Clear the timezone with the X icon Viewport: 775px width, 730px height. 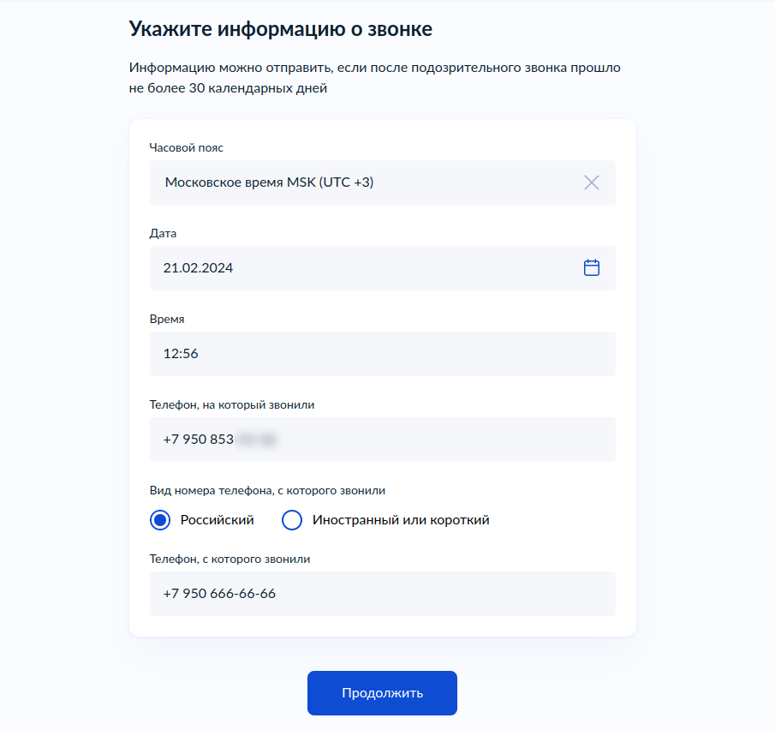(x=591, y=182)
